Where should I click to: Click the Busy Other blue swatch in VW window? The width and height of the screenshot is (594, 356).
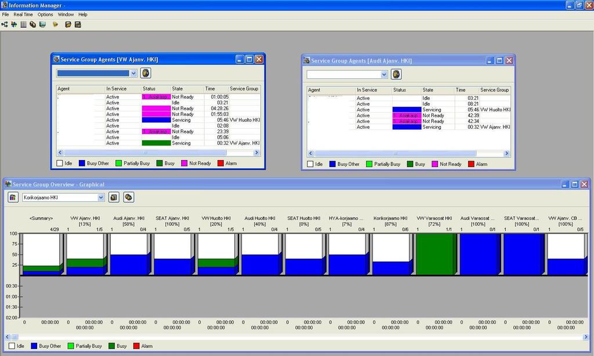pos(82,164)
